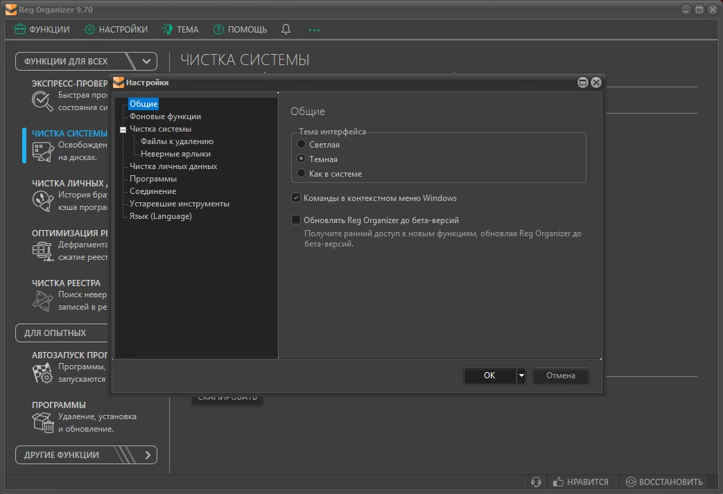Screen dimensions: 723x494
Task: Open the notifications bell icon
Action: coord(286,30)
